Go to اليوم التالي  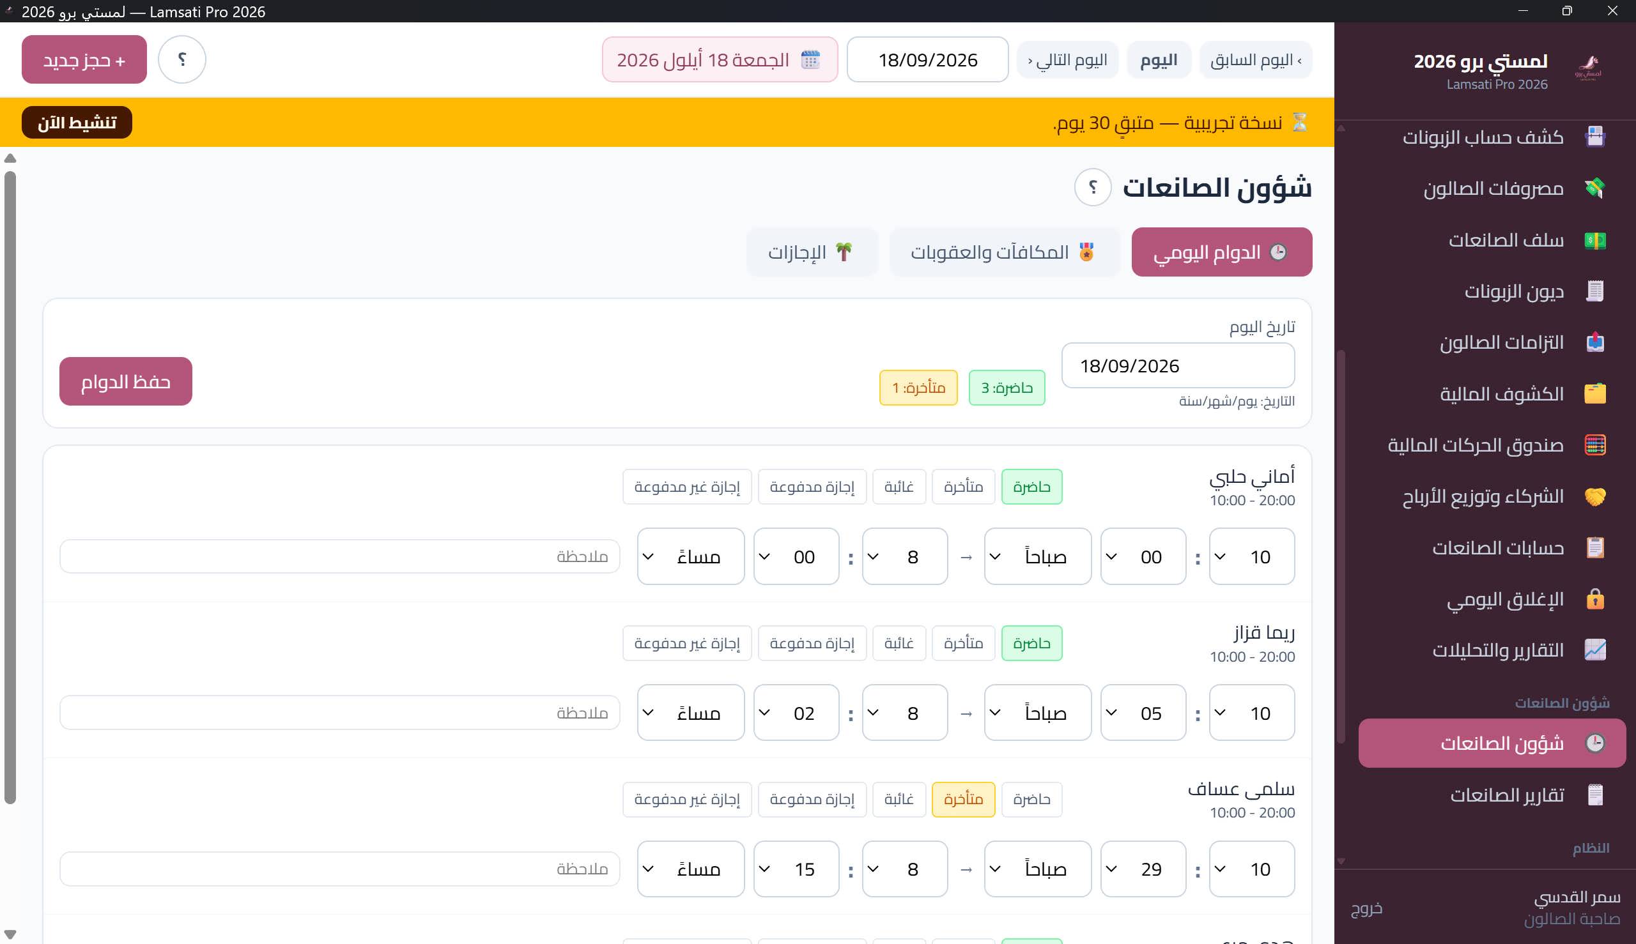pyautogui.click(x=1067, y=59)
